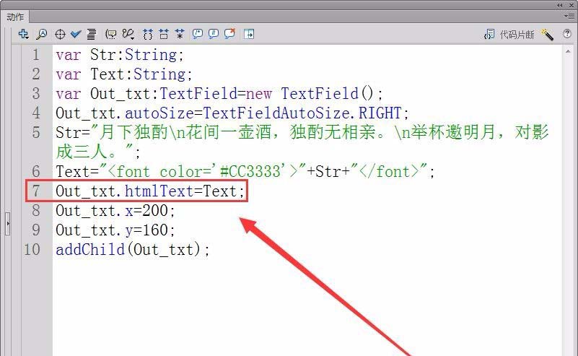Click the scrollbar up arrow
This screenshot has height=356, width=578.
pos(568,52)
